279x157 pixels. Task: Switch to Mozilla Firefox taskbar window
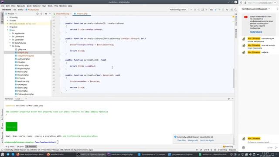coord(55,154)
